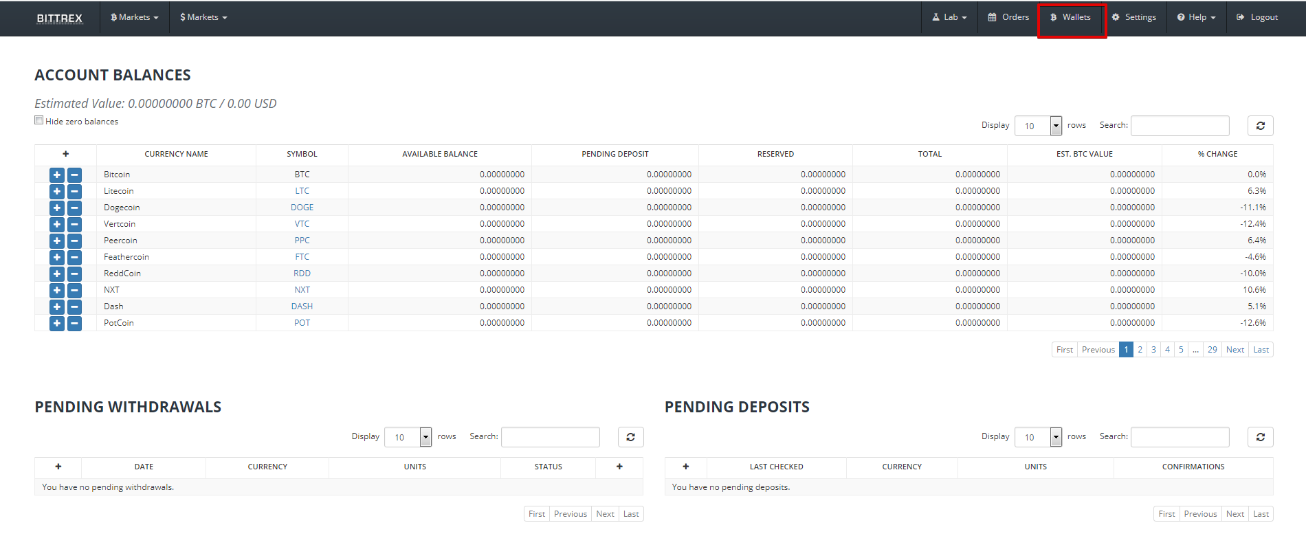Sort by the Est. BTC Value column

[x=1084, y=154]
